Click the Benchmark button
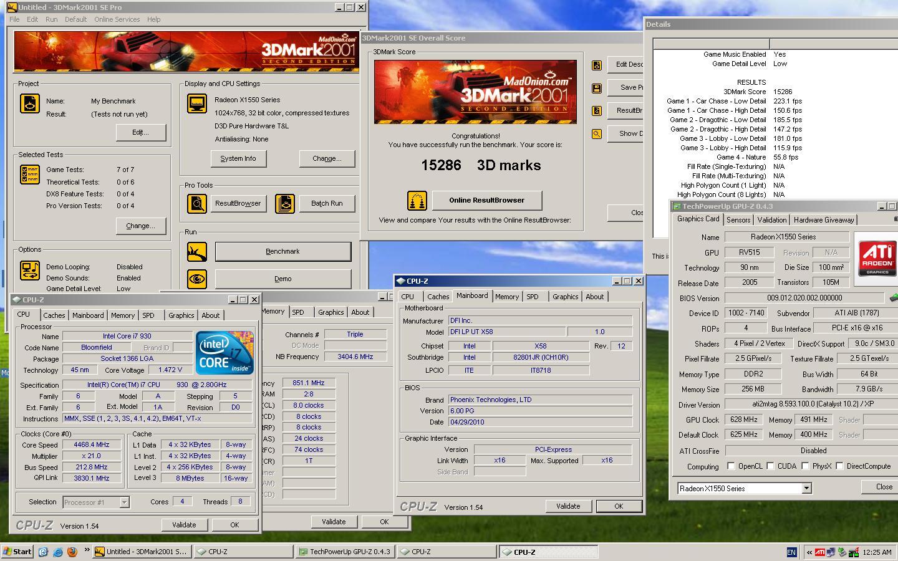The width and height of the screenshot is (898, 561). pyautogui.click(x=283, y=251)
